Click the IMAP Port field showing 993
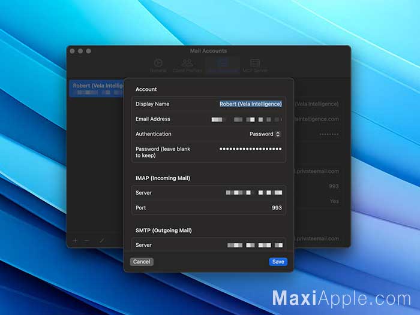Screen dimensions: 420x315 coord(277,208)
